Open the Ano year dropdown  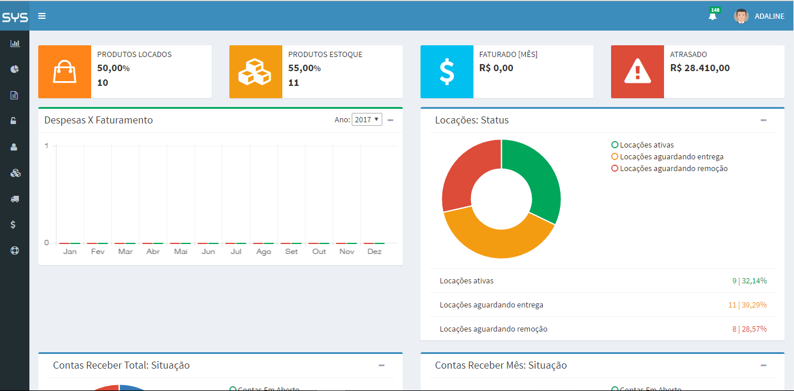(x=367, y=119)
